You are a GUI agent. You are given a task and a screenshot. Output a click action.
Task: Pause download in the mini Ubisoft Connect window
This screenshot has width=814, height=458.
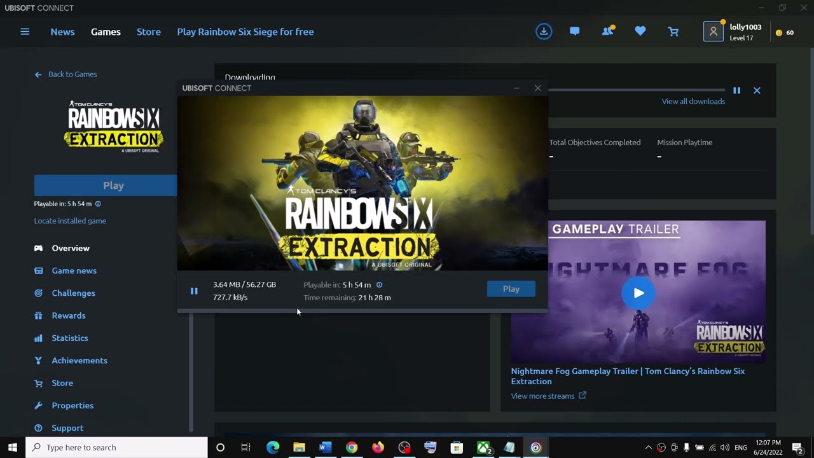click(x=194, y=291)
